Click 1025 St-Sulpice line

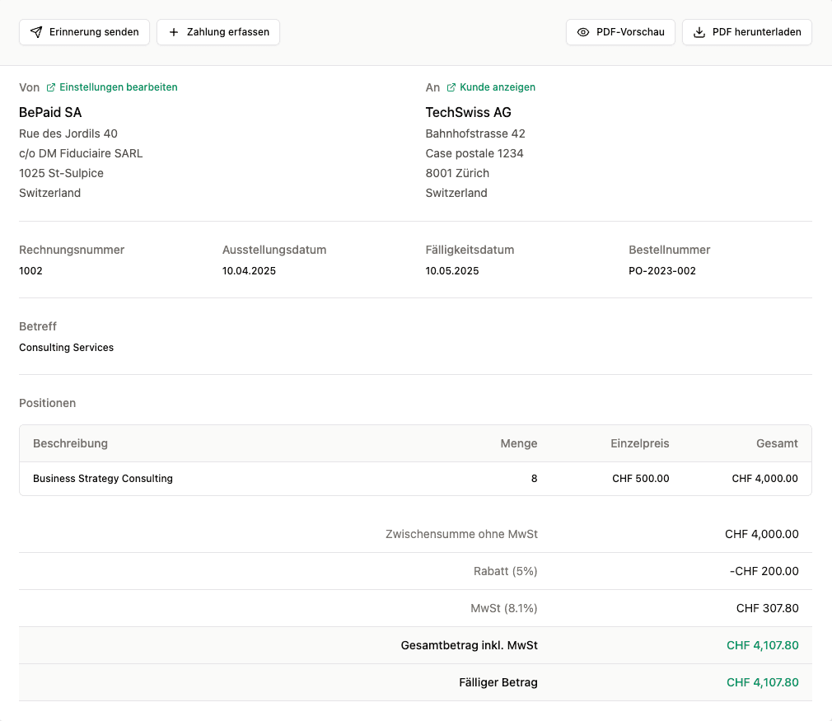coord(62,173)
